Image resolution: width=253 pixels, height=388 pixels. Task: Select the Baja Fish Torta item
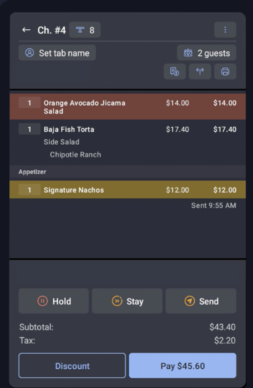69,129
